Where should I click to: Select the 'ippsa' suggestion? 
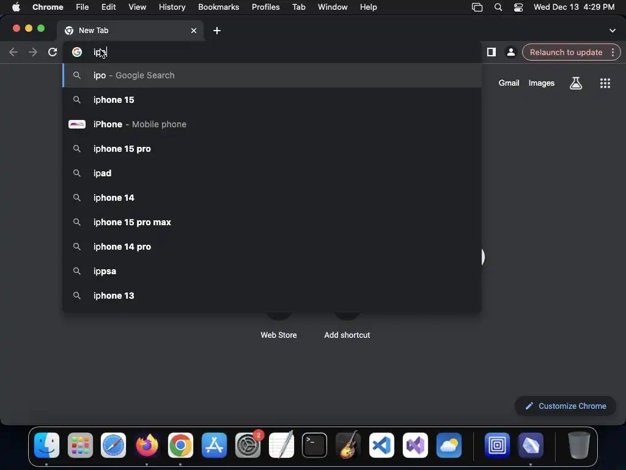(x=272, y=271)
